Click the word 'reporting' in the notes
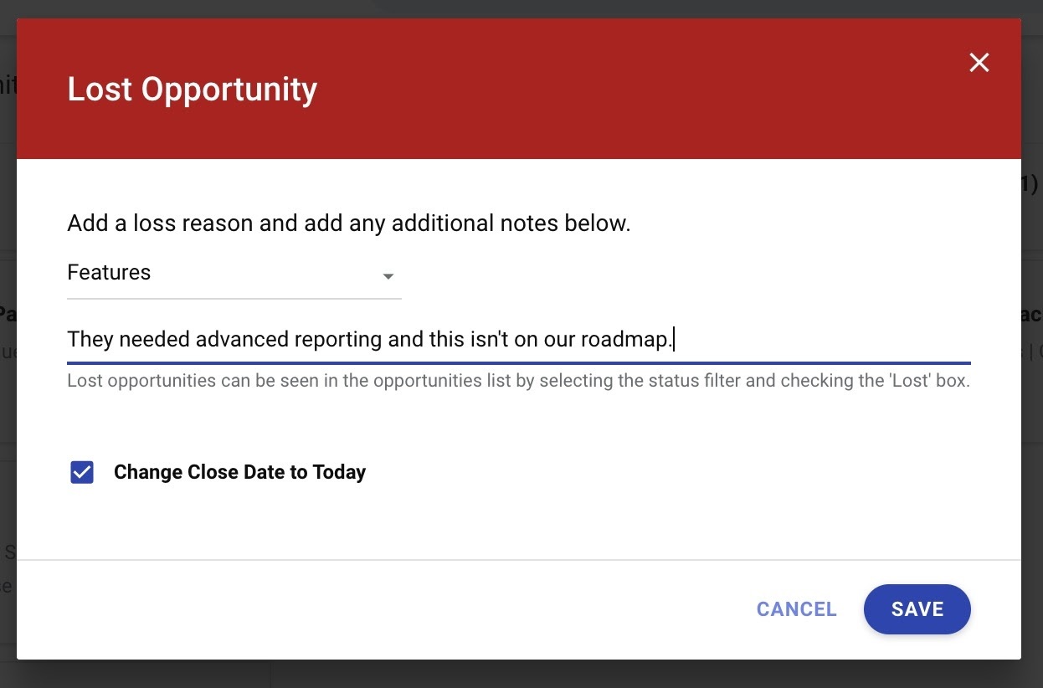 pos(339,340)
